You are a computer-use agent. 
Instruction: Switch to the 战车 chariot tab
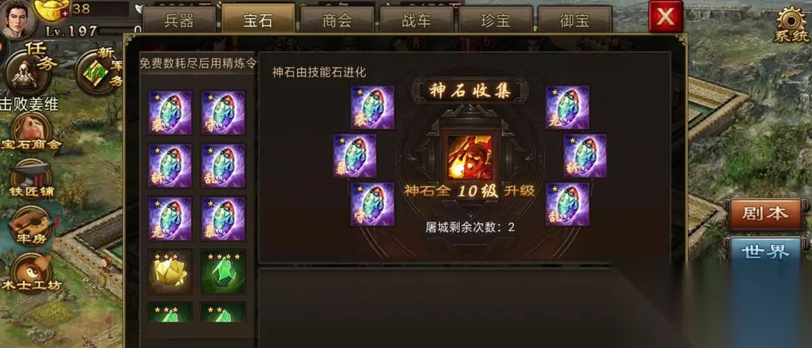pyautogui.click(x=416, y=20)
